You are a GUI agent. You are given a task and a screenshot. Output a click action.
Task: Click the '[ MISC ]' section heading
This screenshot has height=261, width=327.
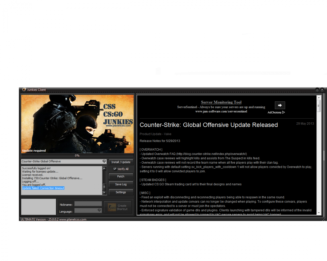[x=145, y=193]
